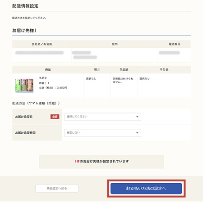Click the 手付袋 column header
The height and width of the screenshot is (203, 203).
[x=164, y=69]
